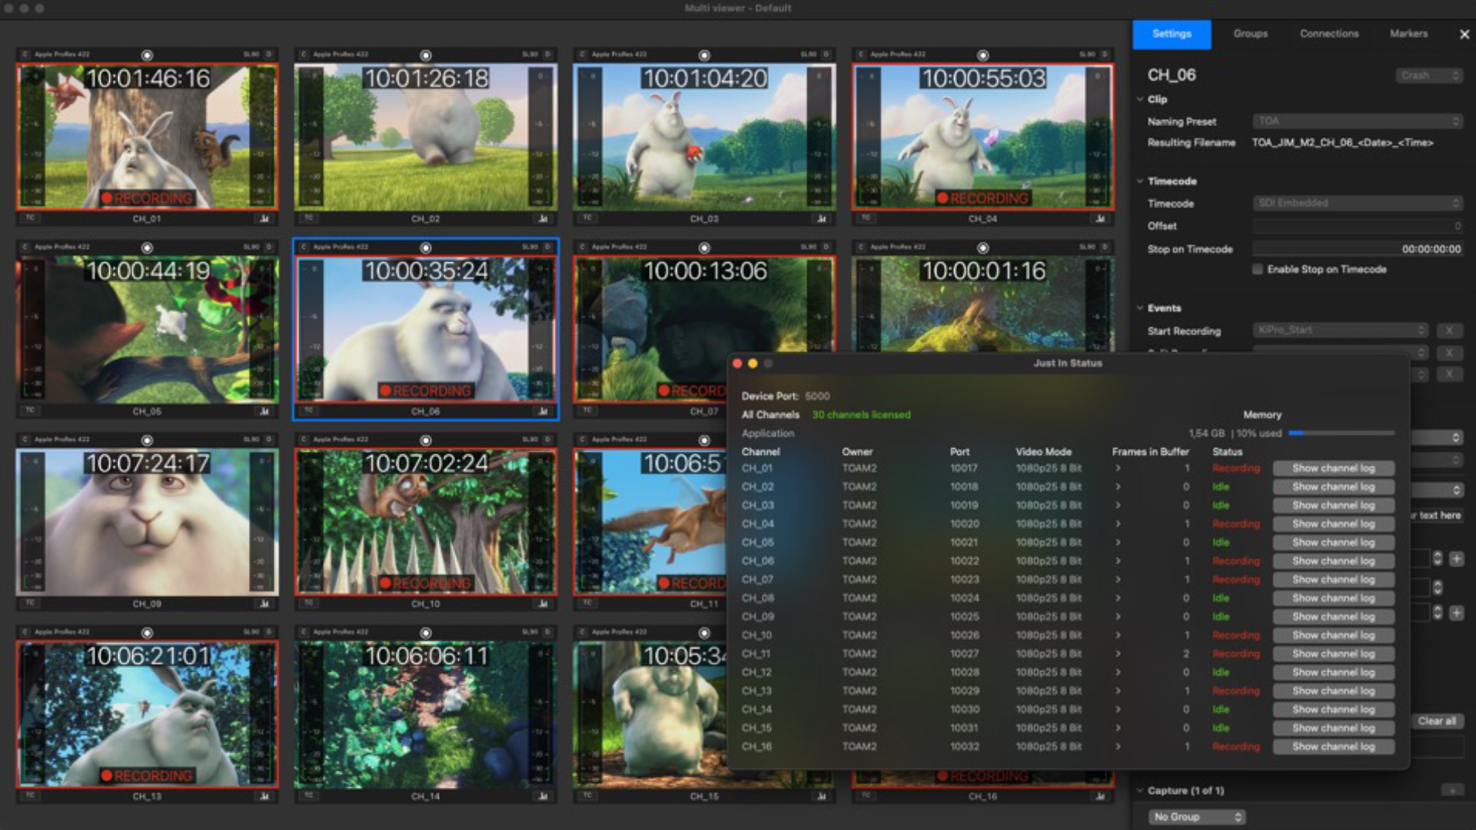This screenshot has width=1476, height=830.
Task: Collapse the Events section
Action: (1140, 308)
